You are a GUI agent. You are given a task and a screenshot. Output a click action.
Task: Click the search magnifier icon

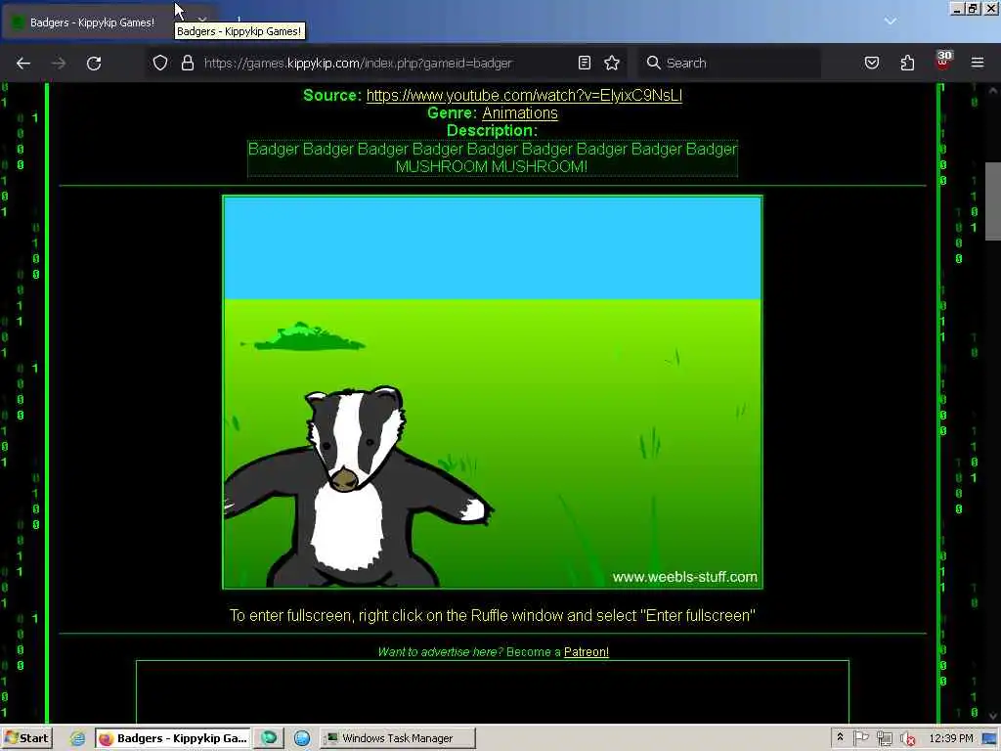(x=653, y=63)
